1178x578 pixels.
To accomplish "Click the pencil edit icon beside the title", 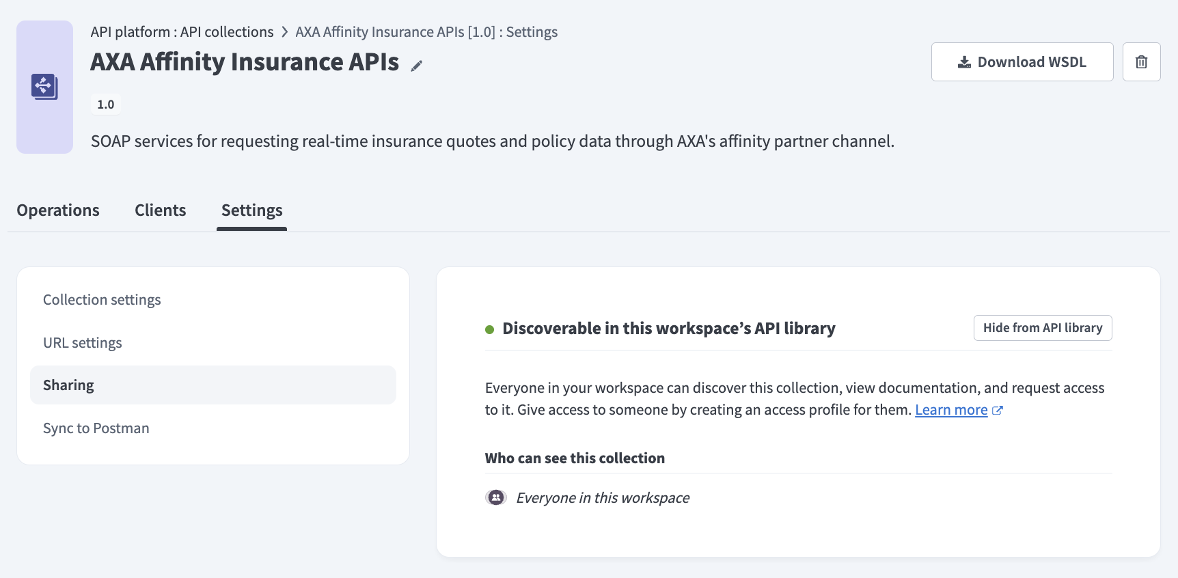I will click(417, 66).
